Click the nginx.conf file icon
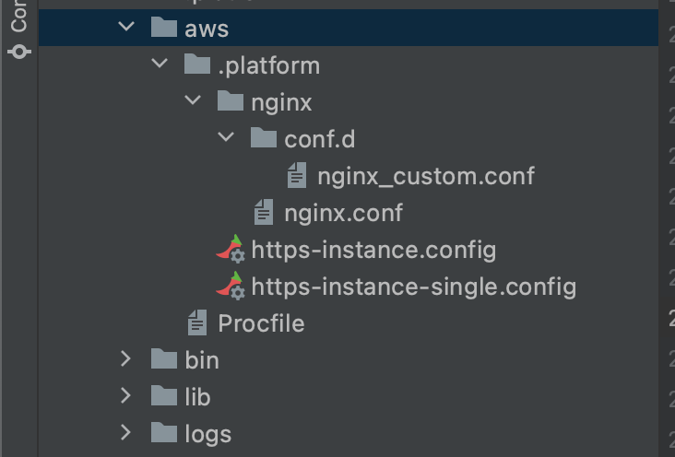The width and height of the screenshot is (675, 457). tap(264, 213)
